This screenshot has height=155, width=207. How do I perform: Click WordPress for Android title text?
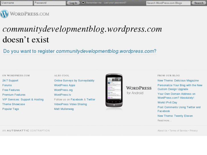coord(139,90)
